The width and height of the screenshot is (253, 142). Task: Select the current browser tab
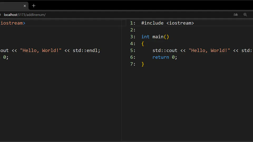[11, 6]
